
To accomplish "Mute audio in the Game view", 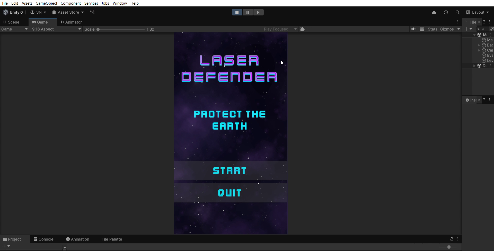I will 413,29.
